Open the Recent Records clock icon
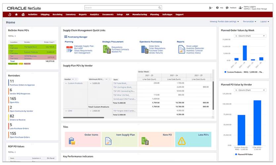Viewport: 276px width, 165px height. pos(10,15)
